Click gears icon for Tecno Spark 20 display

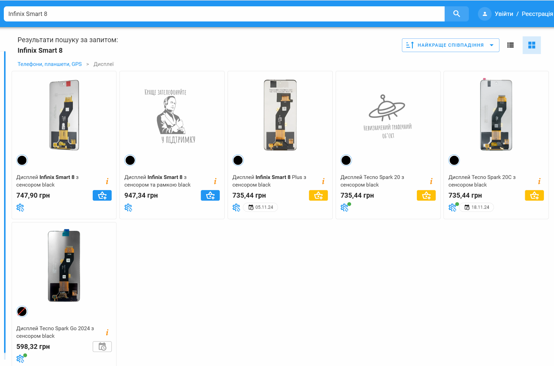tap(345, 207)
